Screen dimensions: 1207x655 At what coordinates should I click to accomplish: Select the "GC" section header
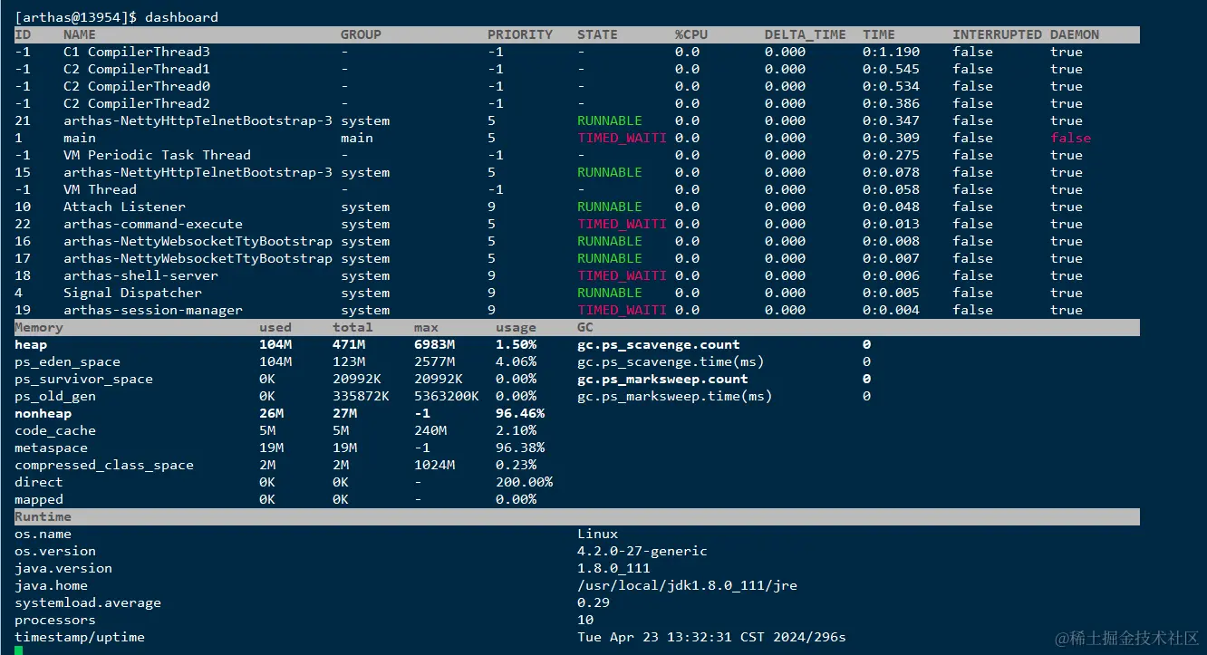point(585,327)
